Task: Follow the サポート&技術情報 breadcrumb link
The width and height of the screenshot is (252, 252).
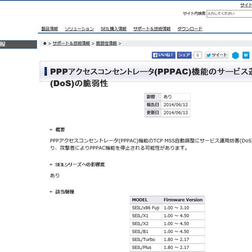Action: pyautogui.click(x=71, y=44)
